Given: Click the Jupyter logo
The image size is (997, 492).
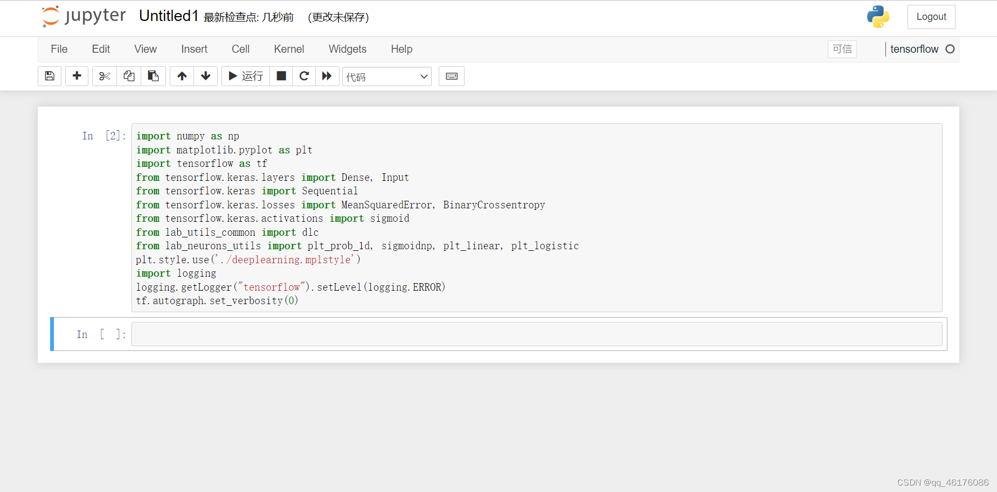Looking at the screenshot, I should pos(84,16).
